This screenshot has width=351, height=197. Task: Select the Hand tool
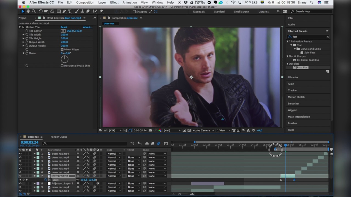tap(28, 11)
